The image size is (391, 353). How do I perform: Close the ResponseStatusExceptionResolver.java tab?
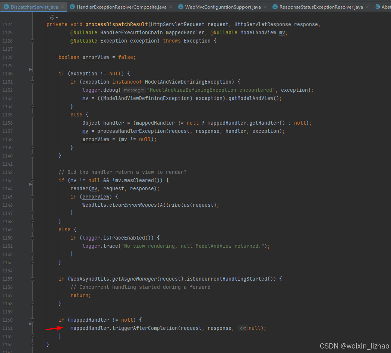click(x=367, y=7)
